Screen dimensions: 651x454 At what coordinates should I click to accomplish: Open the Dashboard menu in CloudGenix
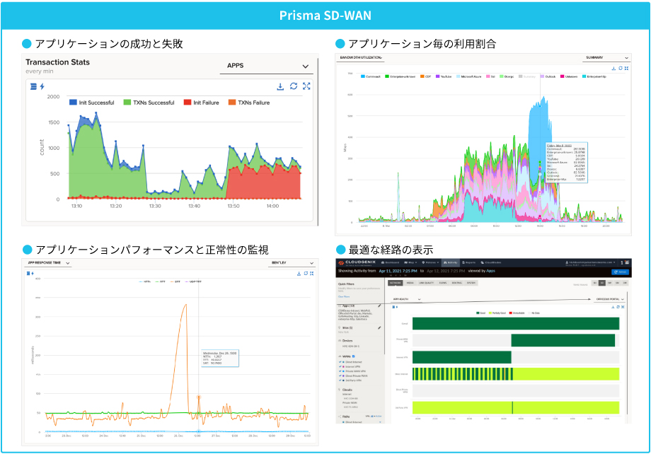point(390,262)
